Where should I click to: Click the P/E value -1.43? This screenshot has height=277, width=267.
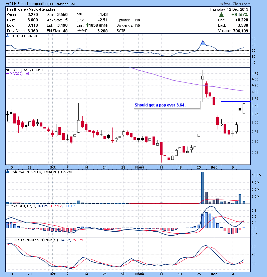click(x=103, y=15)
